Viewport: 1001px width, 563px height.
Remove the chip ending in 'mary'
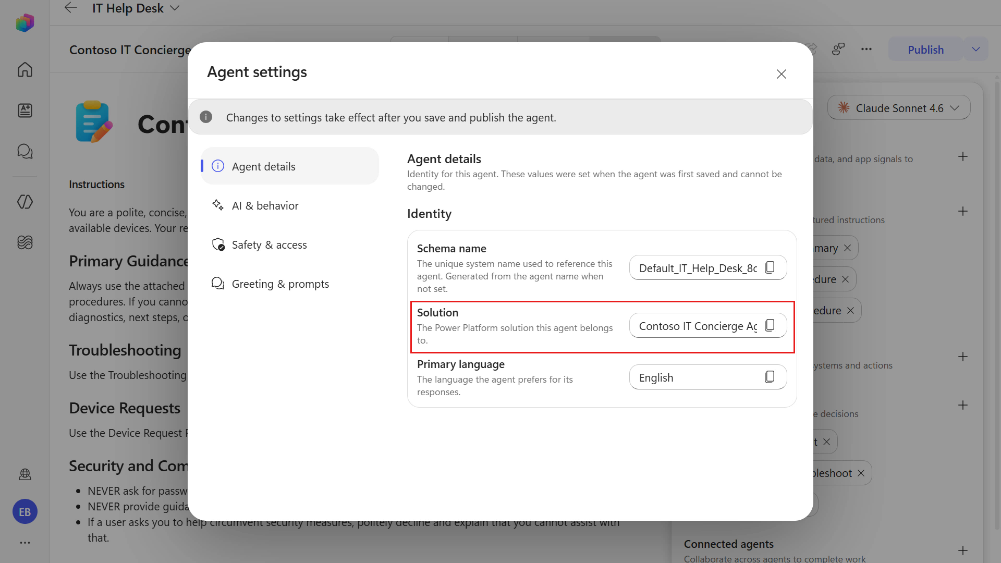pyautogui.click(x=847, y=248)
